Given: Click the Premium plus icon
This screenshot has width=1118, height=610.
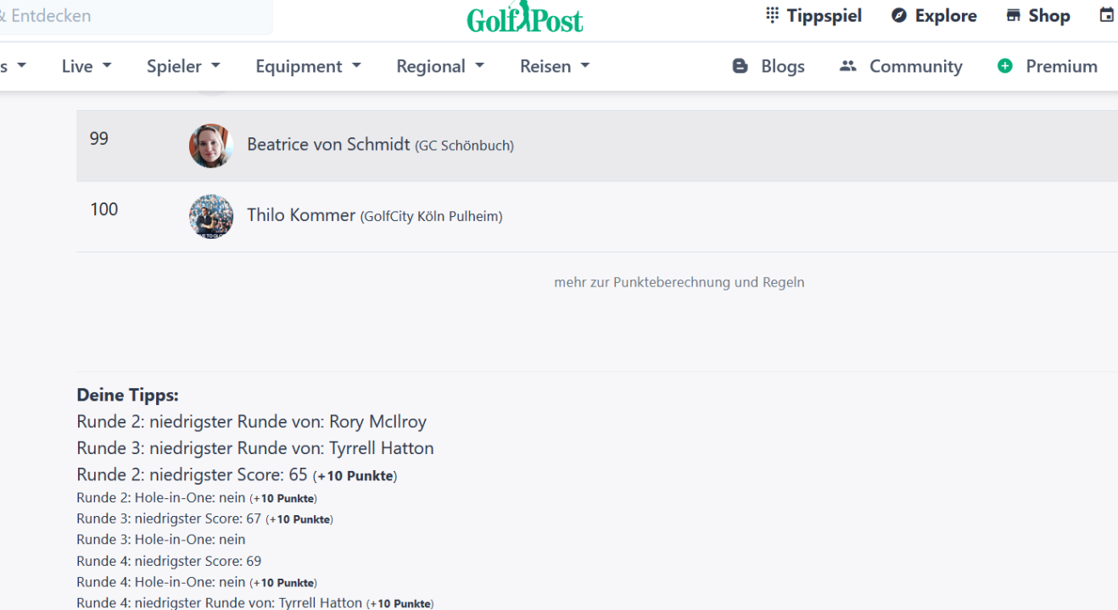Looking at the screenshot, I should [x=1005, y=66].
